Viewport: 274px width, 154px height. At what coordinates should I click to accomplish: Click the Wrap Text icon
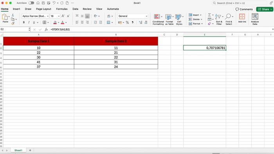tap(109, 16)
